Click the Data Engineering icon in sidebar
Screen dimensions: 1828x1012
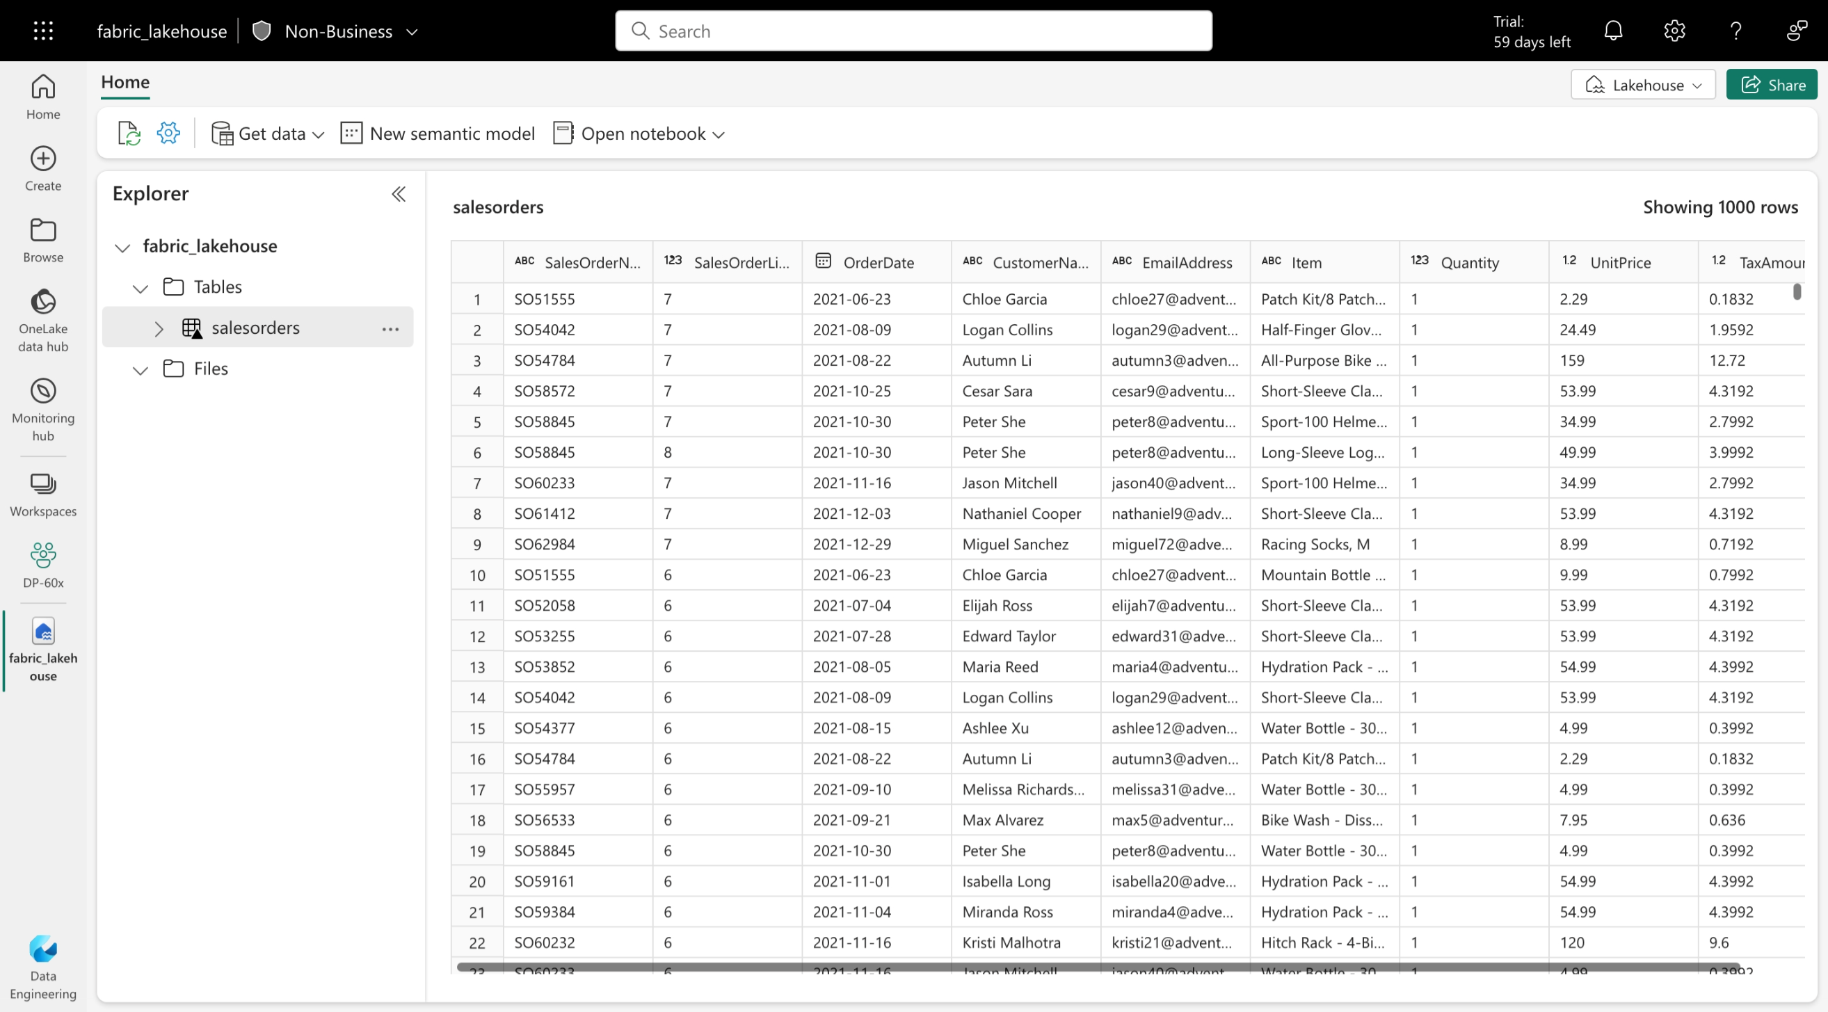coord(41,949)
